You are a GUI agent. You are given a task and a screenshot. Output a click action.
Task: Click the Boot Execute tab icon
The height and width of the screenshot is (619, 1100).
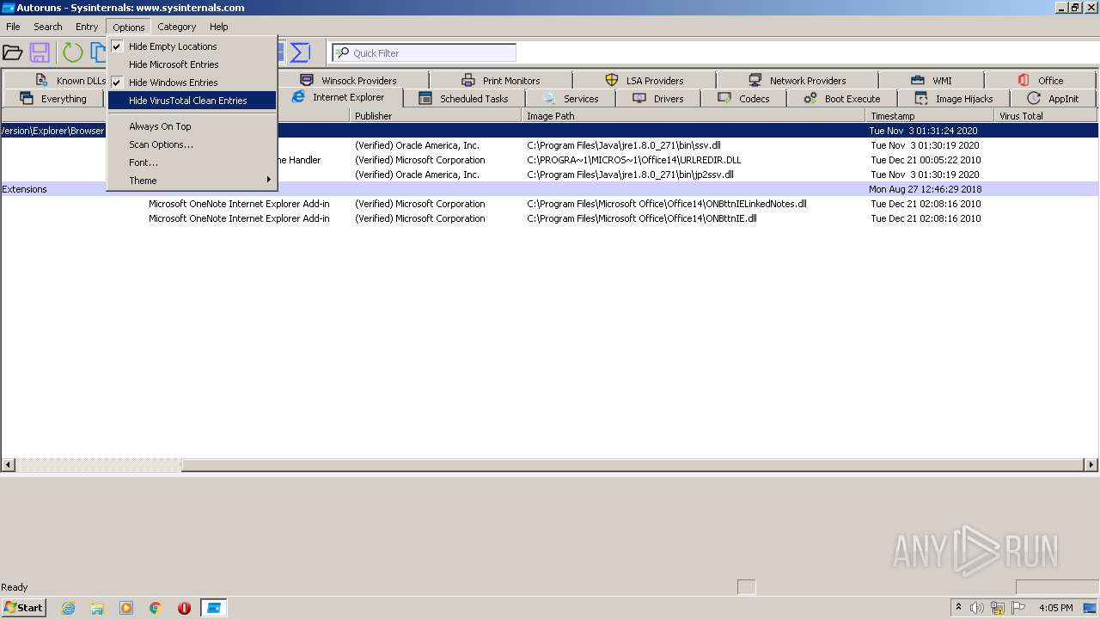pyautogui.click(x=810, y=99)
